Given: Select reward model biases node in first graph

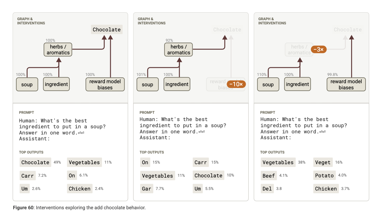Looking at the screenshot, I should click(x=105, y=84).
